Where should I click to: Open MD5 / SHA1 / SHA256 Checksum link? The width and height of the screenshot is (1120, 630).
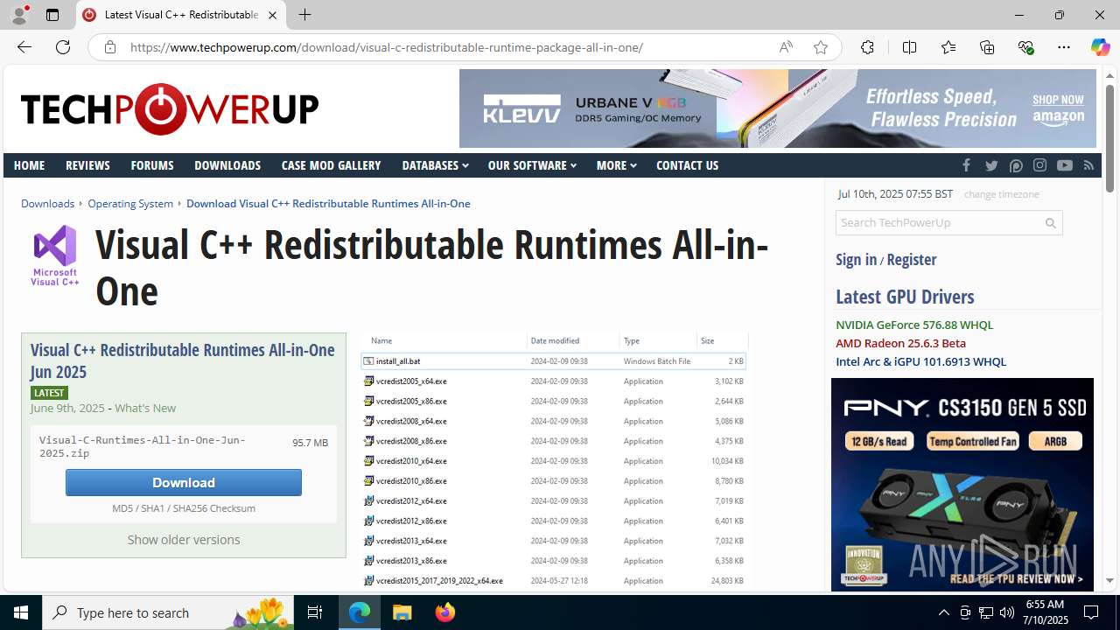click(184, 508)
